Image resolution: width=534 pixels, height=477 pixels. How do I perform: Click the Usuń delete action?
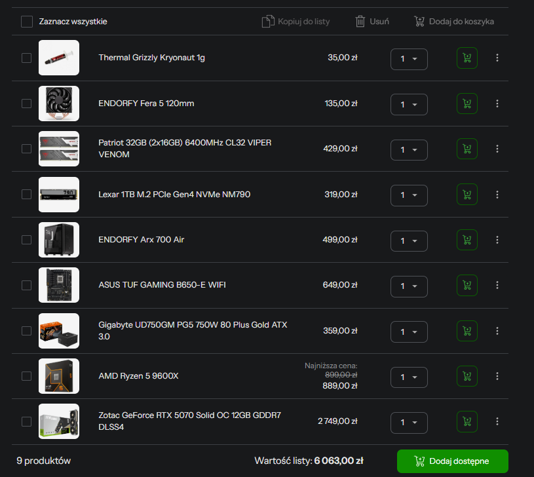(x=372, y=22)
